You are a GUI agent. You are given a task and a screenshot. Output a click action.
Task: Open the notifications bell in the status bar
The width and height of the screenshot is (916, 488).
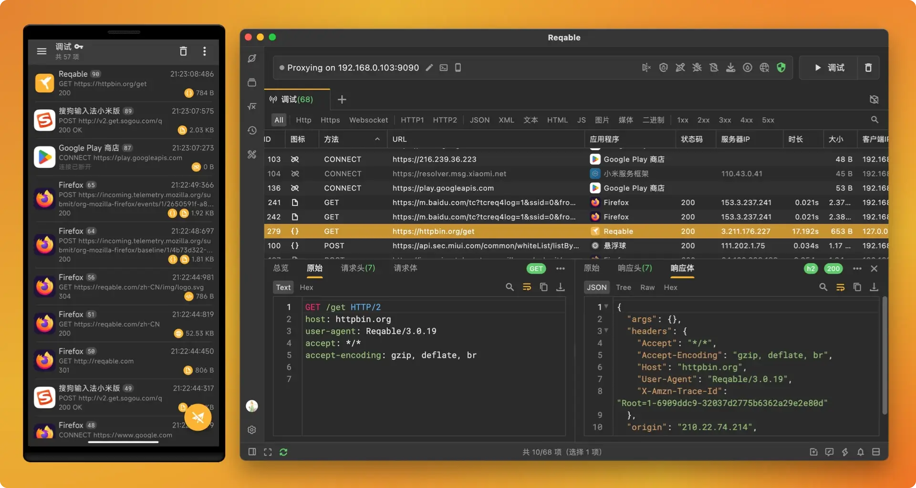point(861,452)
